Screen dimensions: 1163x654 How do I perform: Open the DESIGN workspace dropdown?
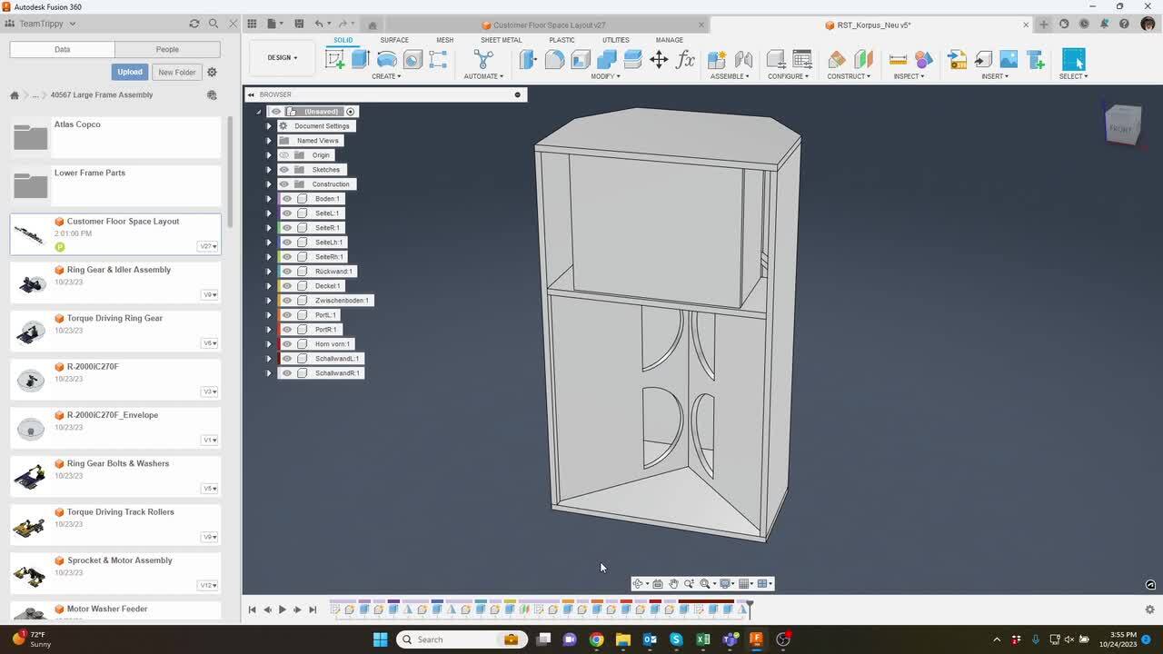pos(282,58)
